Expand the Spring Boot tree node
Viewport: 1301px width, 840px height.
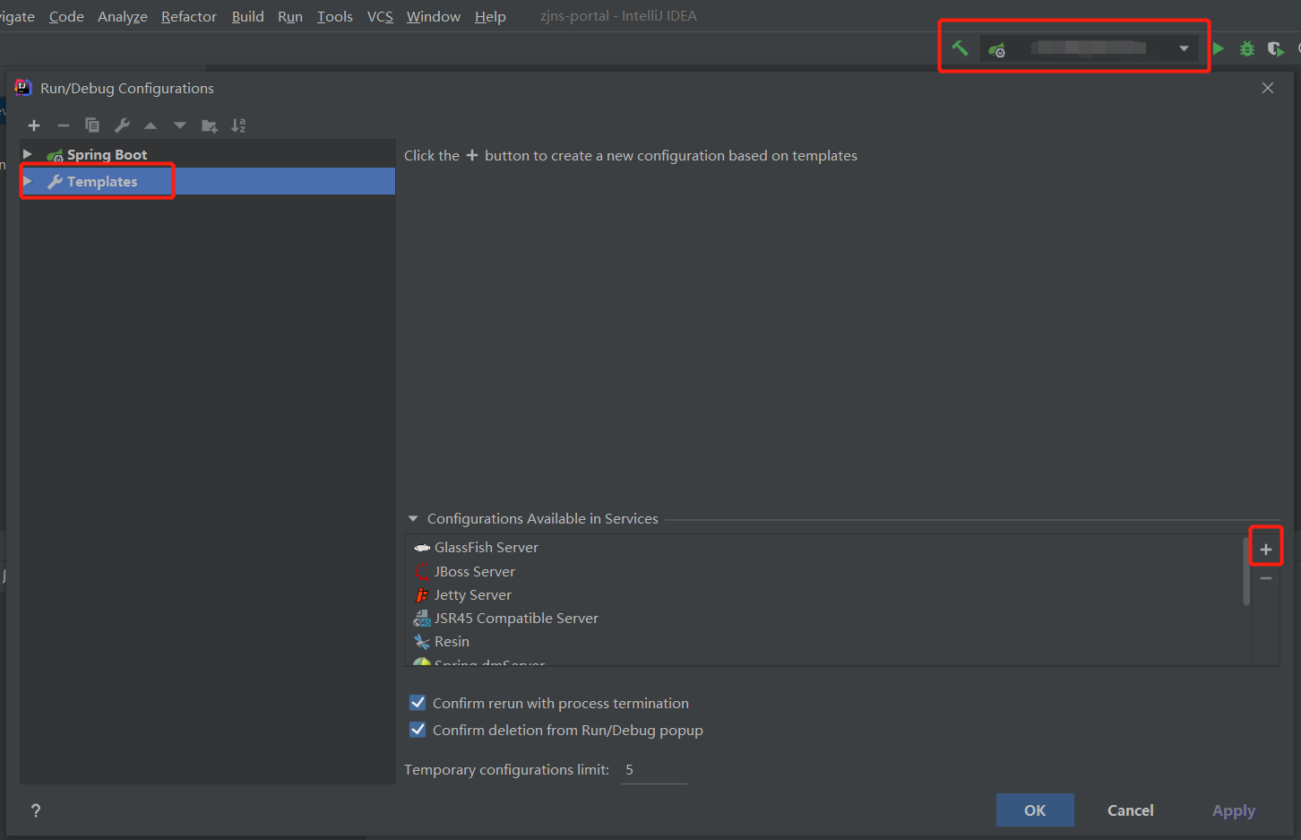point(28,154)
